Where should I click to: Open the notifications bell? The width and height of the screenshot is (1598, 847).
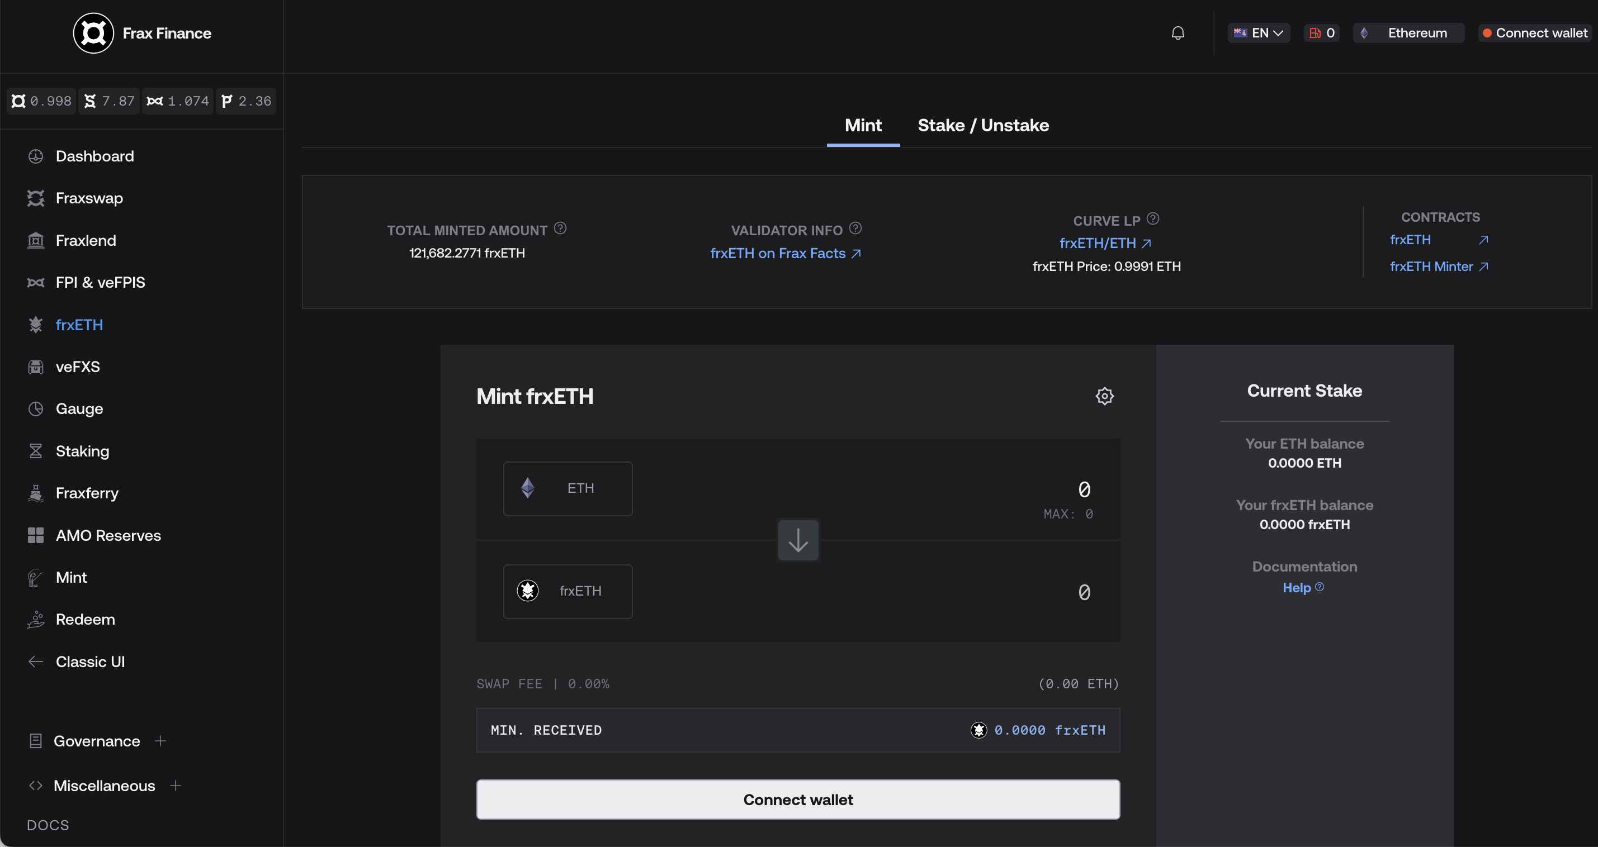tap(1178, 33)
